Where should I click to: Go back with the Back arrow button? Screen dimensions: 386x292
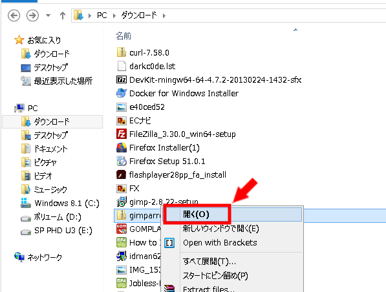[x=14, y=16]
